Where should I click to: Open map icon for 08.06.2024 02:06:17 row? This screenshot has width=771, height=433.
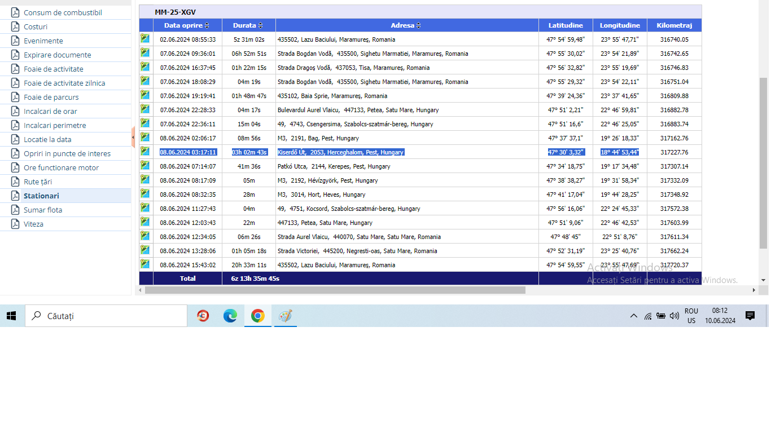coord(146,137)
